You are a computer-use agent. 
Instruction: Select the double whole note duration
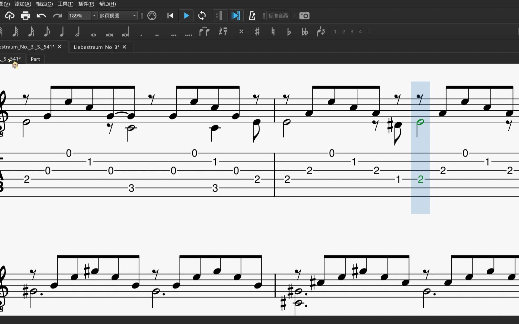click(x=110, y=35)
